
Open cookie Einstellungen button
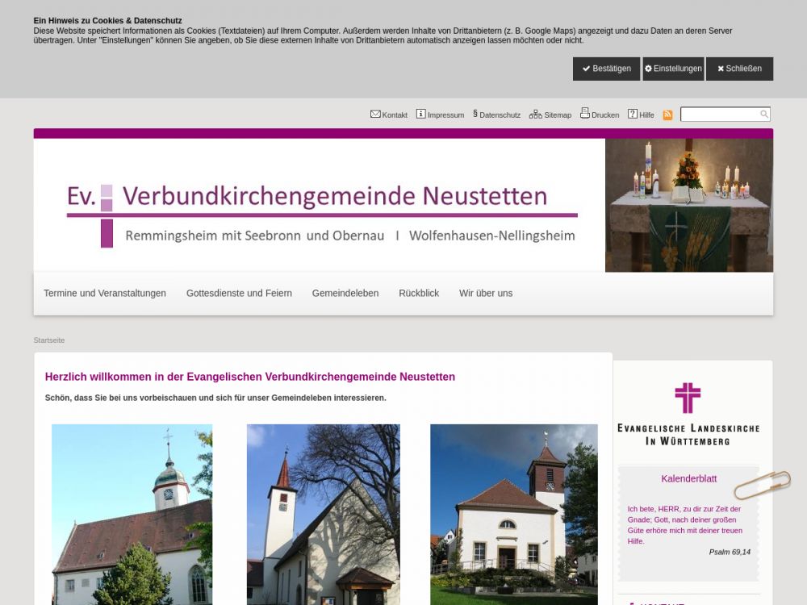pos(673,69)
